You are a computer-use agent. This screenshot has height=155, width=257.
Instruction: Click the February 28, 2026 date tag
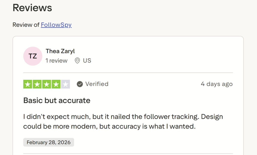pos(48,142)
